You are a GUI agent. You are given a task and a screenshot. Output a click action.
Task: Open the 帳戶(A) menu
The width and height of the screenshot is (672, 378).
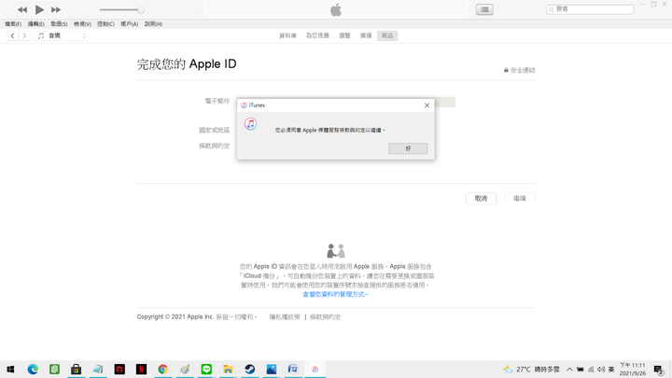130,24
